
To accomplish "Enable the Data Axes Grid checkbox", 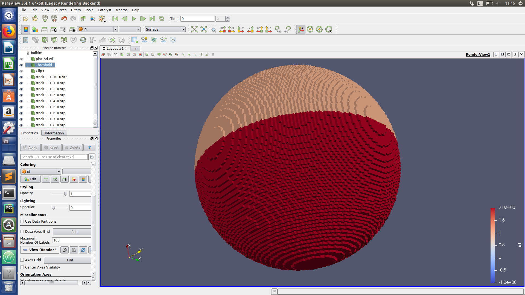I will (x=22, y=232).
